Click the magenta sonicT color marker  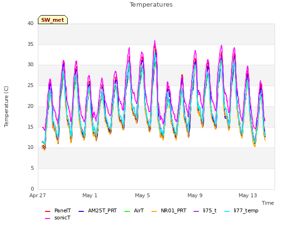(x=47, y=218)
